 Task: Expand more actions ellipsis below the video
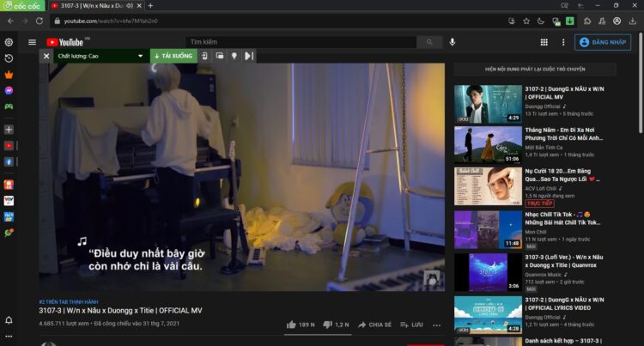436,325
